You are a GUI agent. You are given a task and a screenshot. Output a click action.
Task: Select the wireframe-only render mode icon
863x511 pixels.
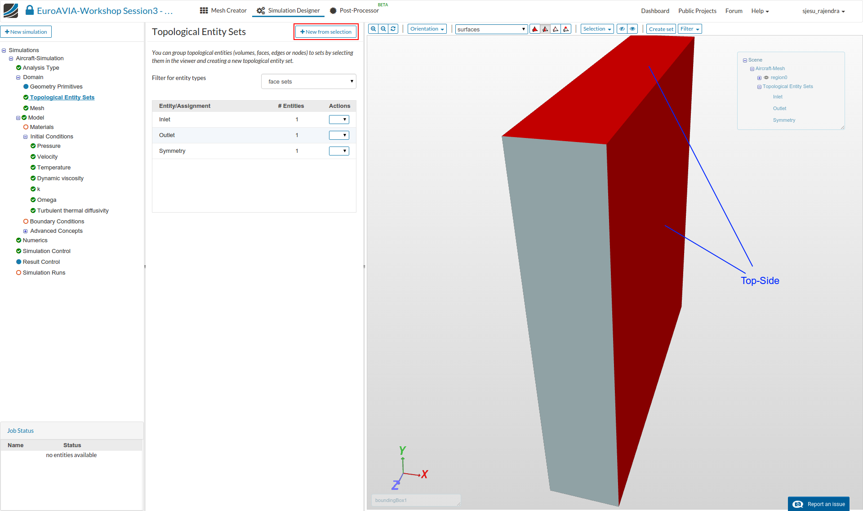pos(556,29)
